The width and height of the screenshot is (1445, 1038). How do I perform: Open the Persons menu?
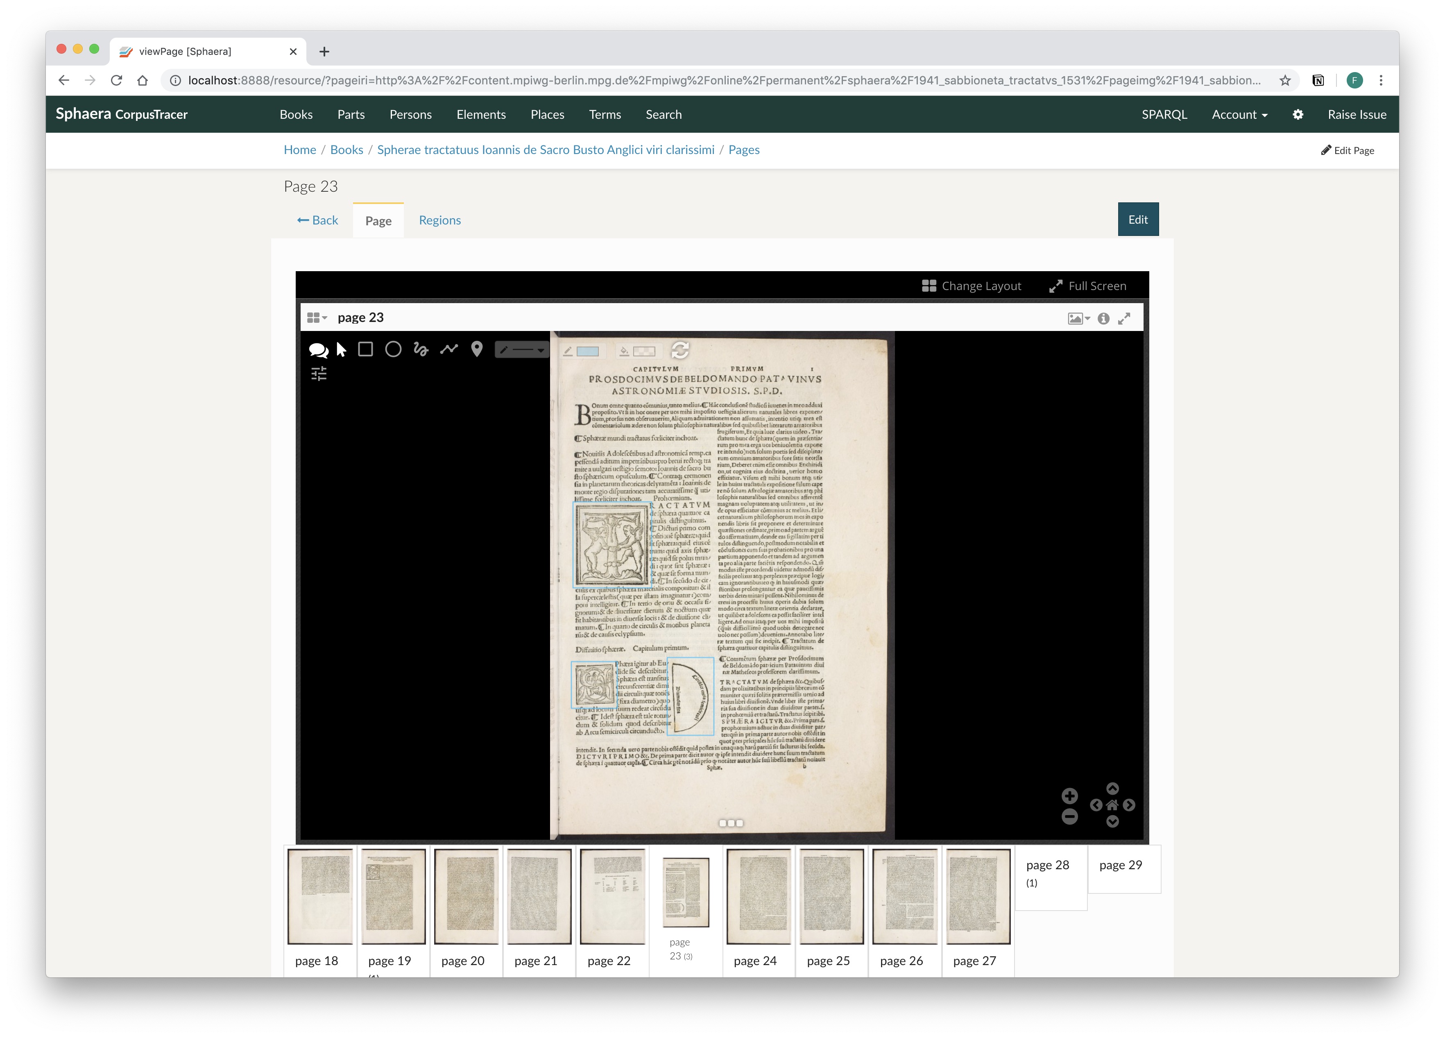coord(410,114)
